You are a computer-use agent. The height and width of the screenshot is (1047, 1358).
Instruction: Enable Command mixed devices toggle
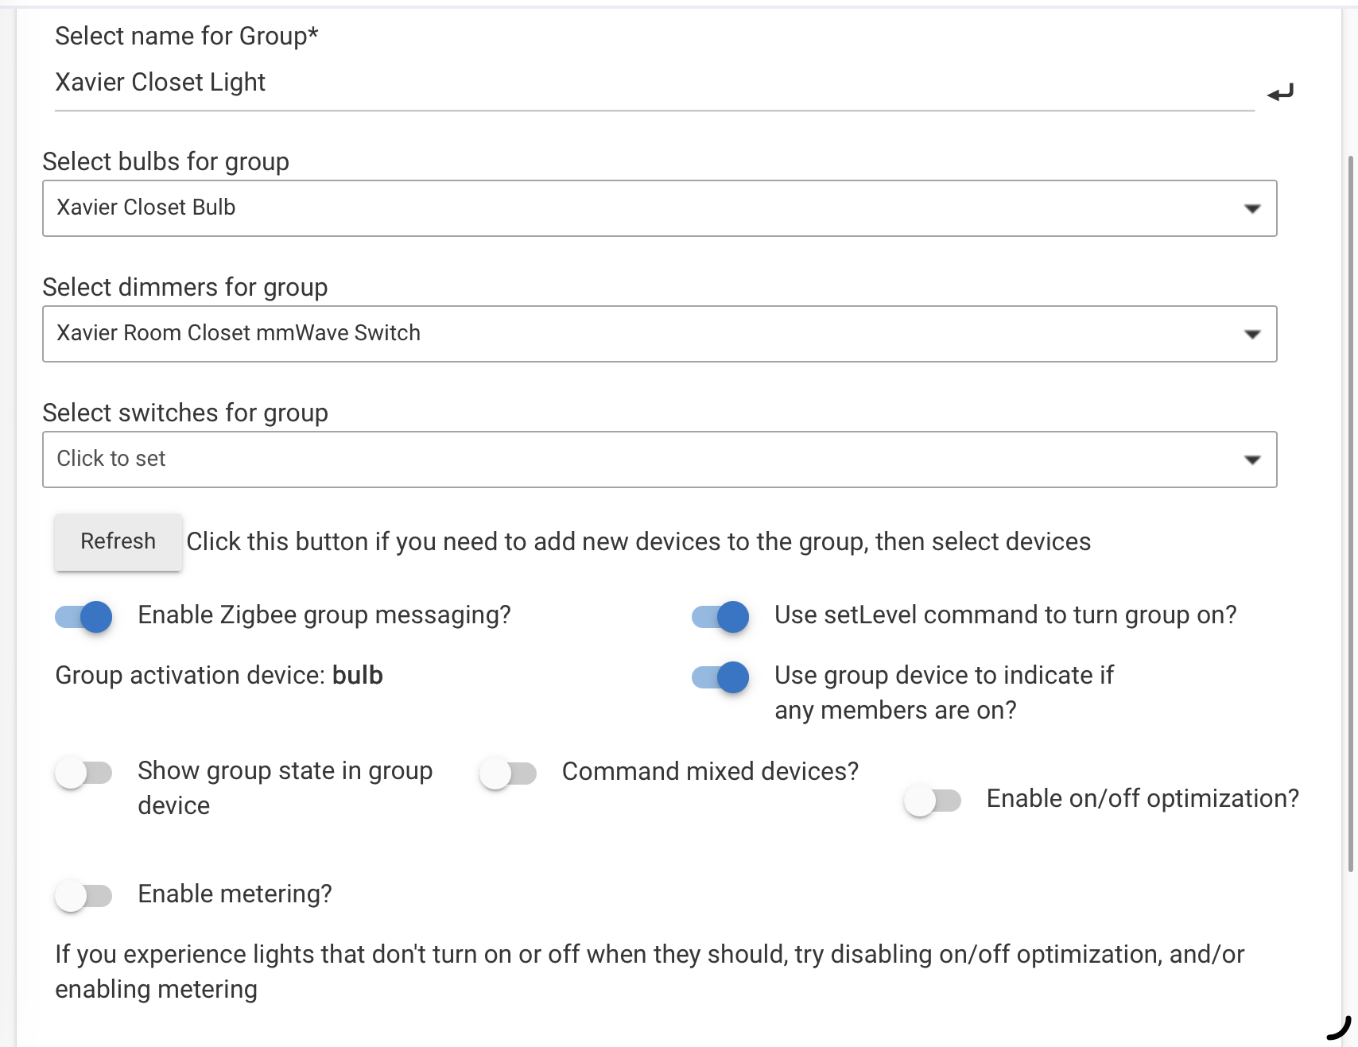tap(509, 773)
